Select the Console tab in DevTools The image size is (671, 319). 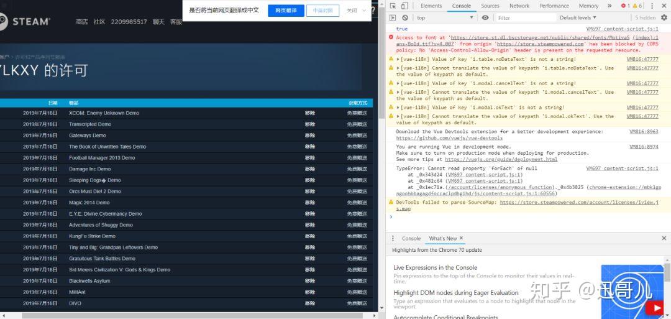tap(461, 6)
